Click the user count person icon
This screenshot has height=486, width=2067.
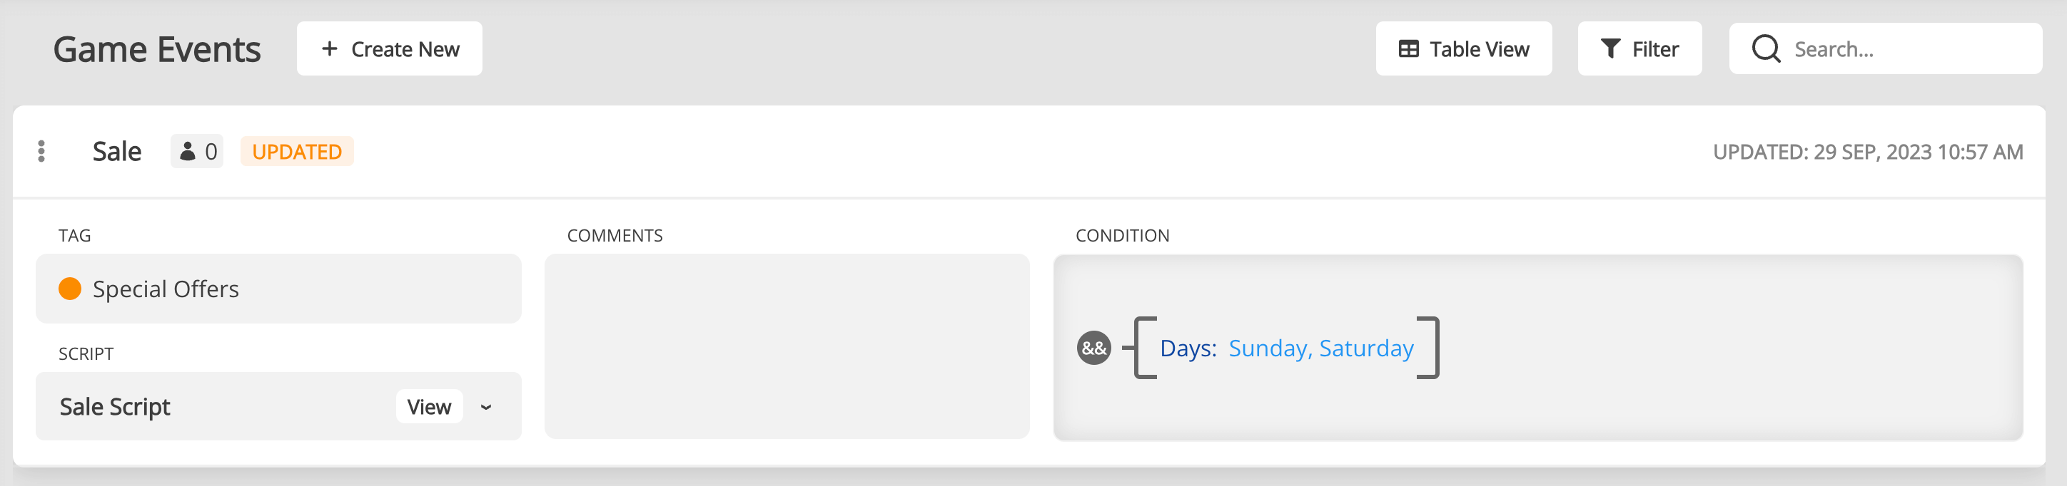coord(188,151)
